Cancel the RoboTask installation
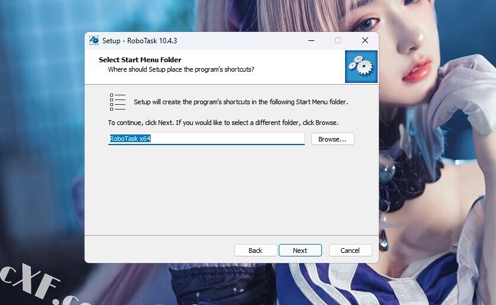 [x=350, y=251]
